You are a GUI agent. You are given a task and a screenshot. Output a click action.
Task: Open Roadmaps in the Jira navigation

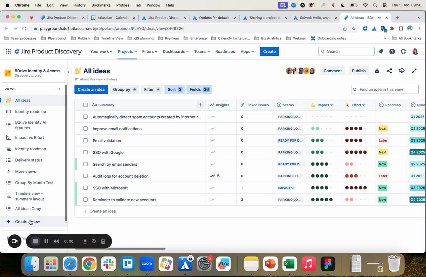pyautogui.click(x=225, y=51)
